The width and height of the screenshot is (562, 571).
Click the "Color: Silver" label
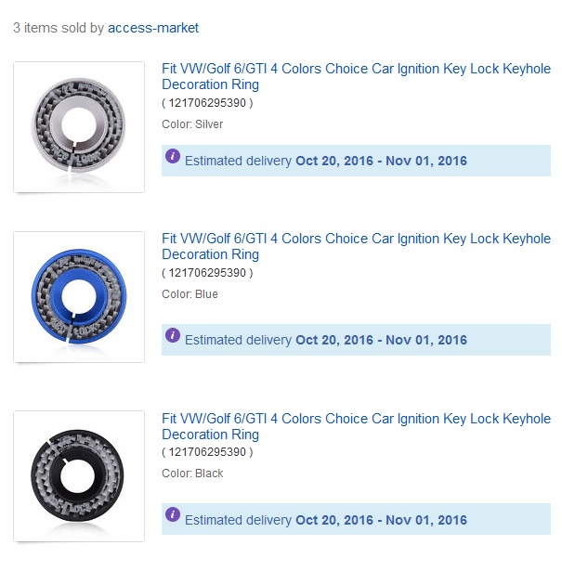[192, 124]
